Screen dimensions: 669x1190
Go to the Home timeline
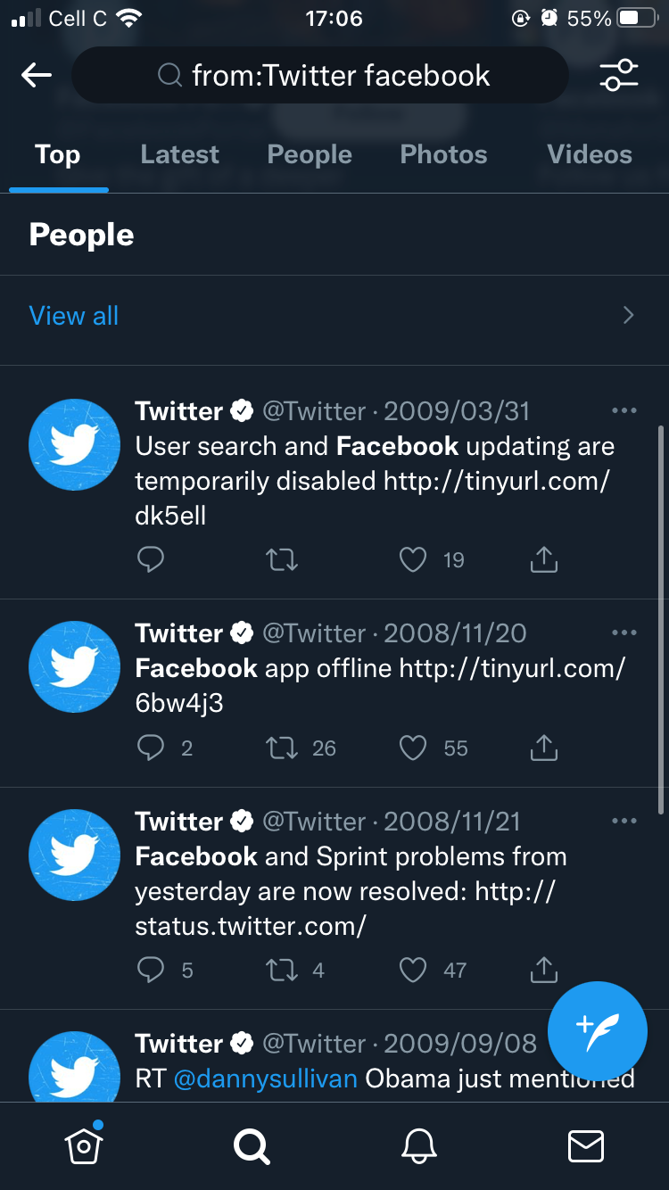[84, 1147]
